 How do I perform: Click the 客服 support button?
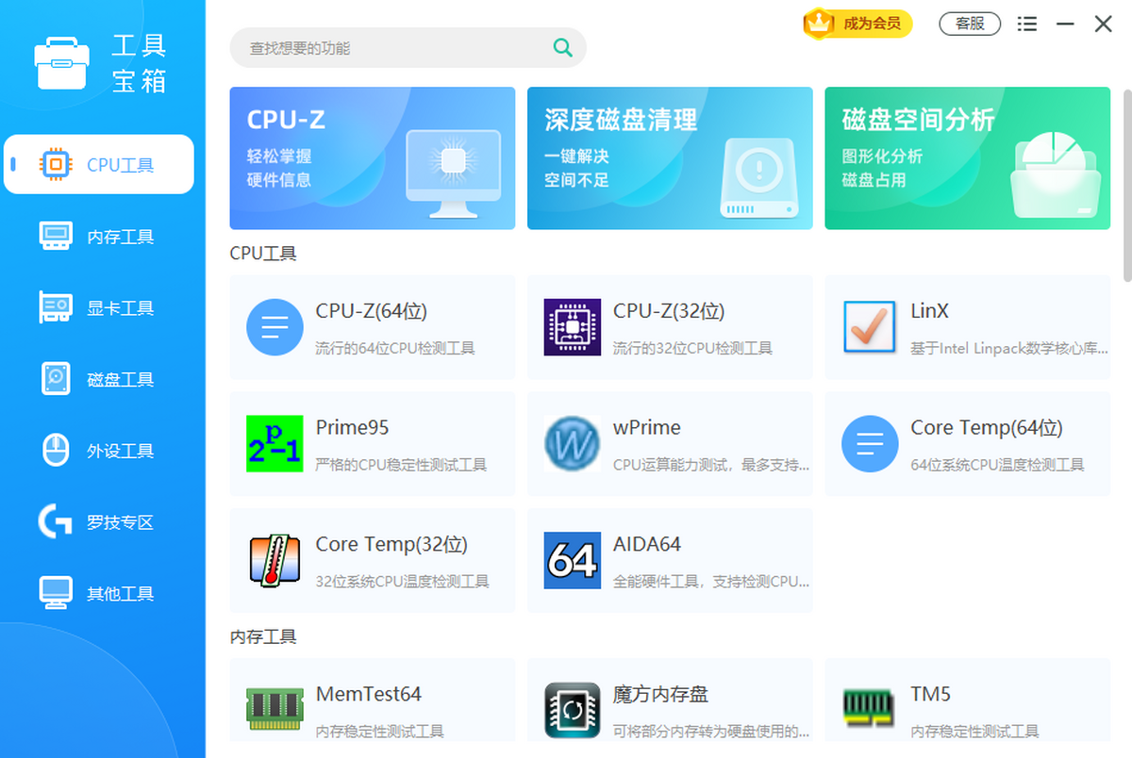[970, 24]
